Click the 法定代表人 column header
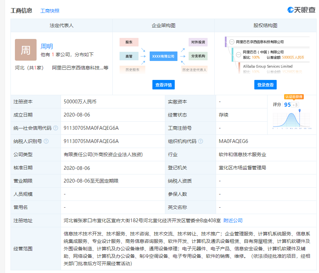Image resolution: width=319 pixels, height=273 pixels. tap(62, 25)
